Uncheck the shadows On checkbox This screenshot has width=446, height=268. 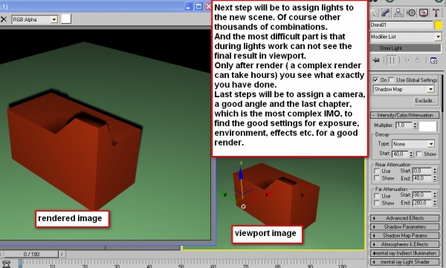point(375,80)
